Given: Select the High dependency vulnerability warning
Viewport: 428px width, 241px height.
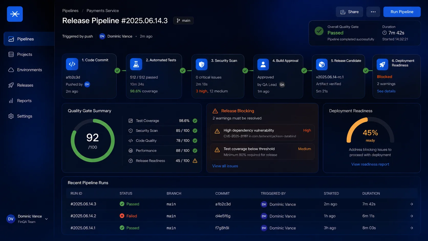Looking at the screenshot, I should point(262,133).
